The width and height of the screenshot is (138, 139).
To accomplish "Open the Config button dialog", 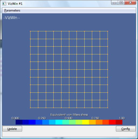I will tap(126, 129).
